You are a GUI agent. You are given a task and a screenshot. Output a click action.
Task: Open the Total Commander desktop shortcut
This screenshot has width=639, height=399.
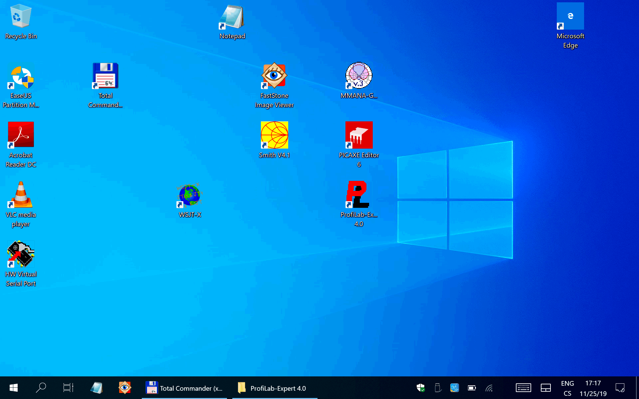tap(105, 75)
